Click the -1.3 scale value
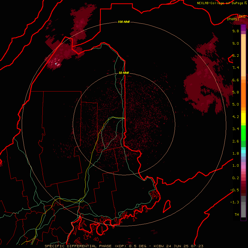Viewport: 248px width, 248px height. point(234,202)
